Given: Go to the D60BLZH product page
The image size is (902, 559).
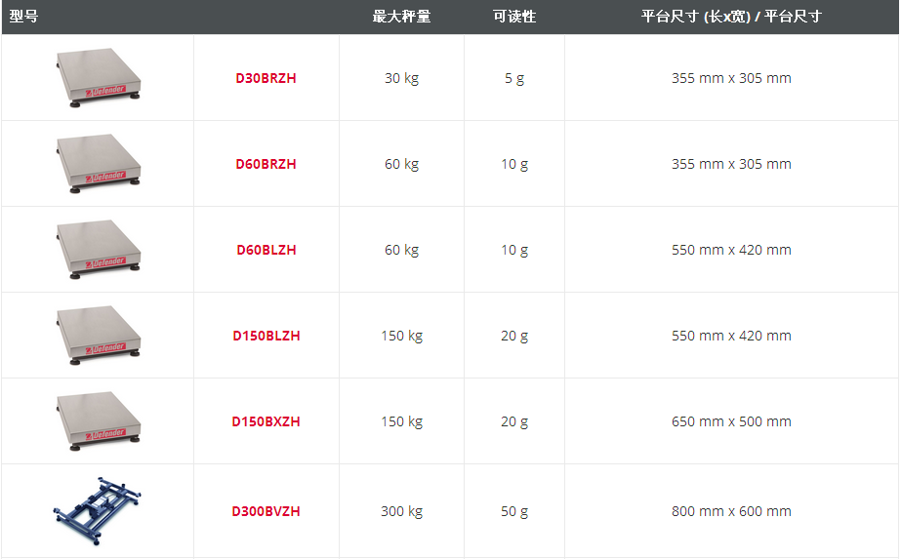Looking at the screenshot, I should coord(266,250).
